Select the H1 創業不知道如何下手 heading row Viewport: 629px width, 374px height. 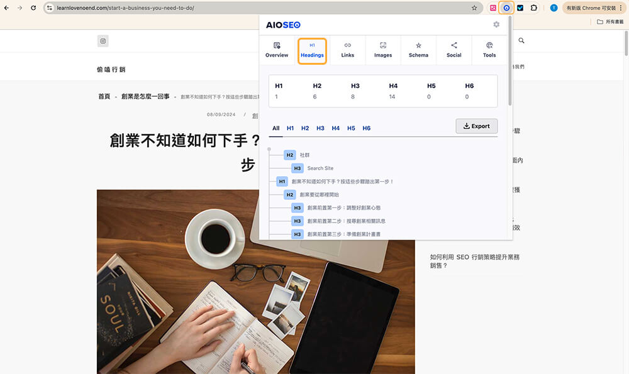(x=335, y=181)
